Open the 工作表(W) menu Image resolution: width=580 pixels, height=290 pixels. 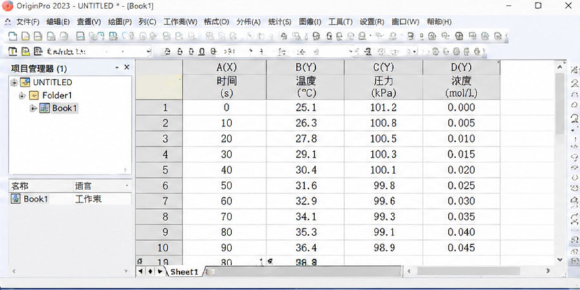coord(180,22)
